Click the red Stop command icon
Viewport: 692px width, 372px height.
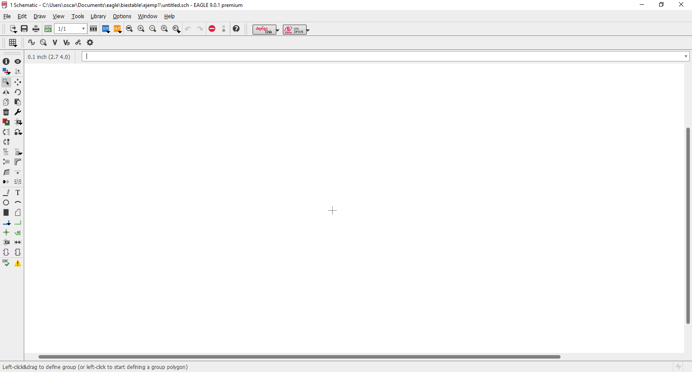point(212,29)
